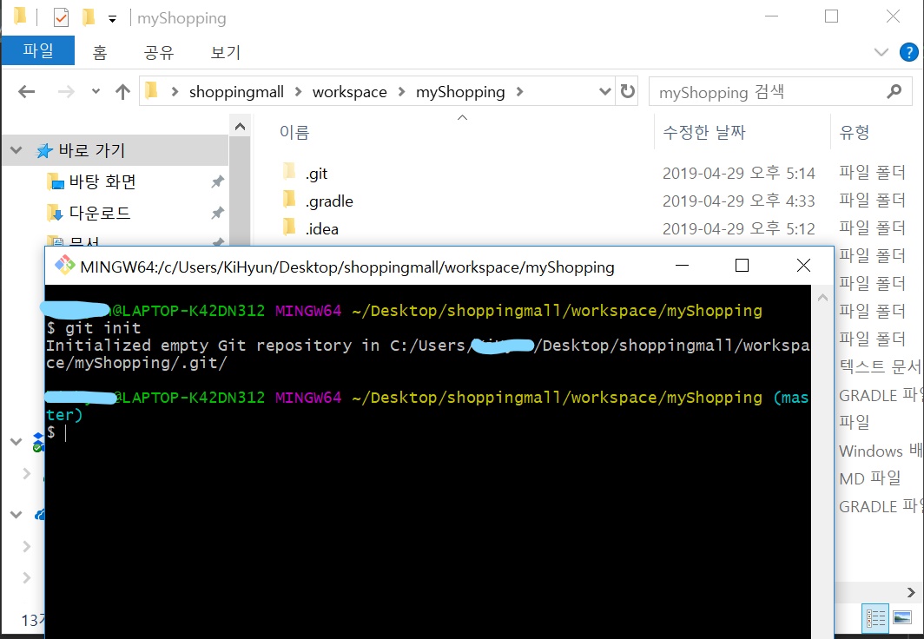The image size is (924, 639).
Task: Open dropdown chevron after myShopping breadcrumb
Action: point(519,92)
